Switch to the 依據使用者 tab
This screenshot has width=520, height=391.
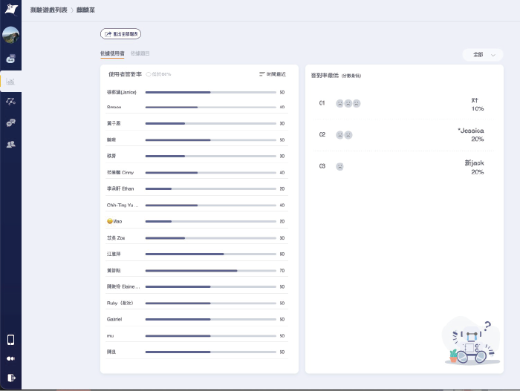[x=112, y=54]
